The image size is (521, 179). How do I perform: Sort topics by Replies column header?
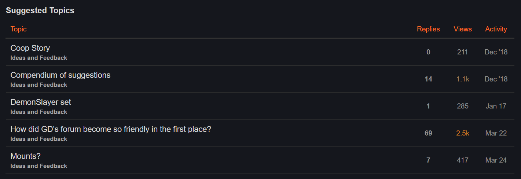coord(428,29)
